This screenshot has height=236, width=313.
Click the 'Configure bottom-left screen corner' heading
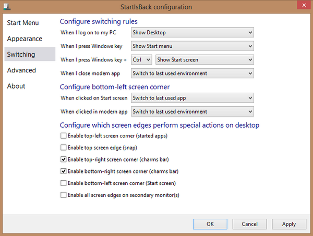[x=115, y=87]
